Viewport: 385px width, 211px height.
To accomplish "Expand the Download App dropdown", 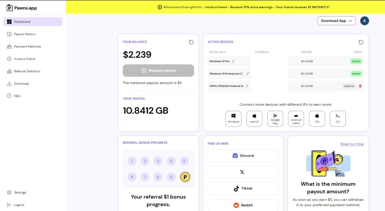I will pyautogui.click(x=336, y=21).
